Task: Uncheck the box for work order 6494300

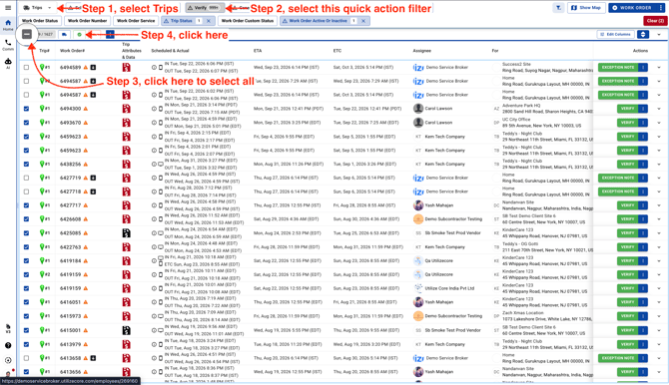Action: pyautogui.click(x=26, y=109)
